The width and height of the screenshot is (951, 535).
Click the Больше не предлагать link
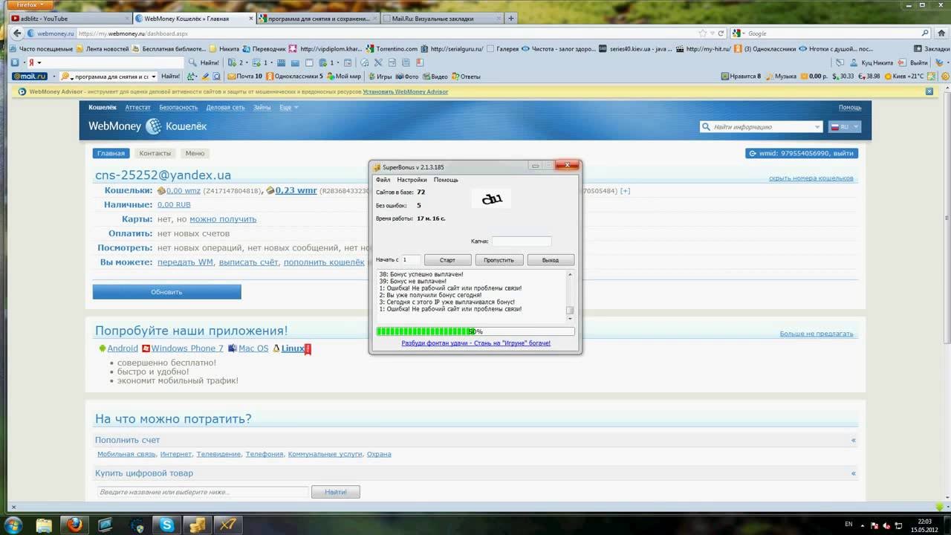pyautogui.click(x=817, y=334)
